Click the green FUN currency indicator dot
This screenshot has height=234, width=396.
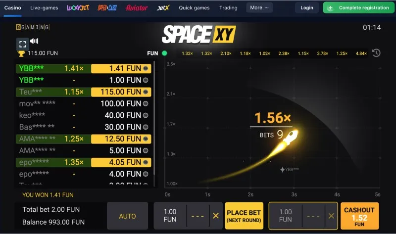click(164, 53)
